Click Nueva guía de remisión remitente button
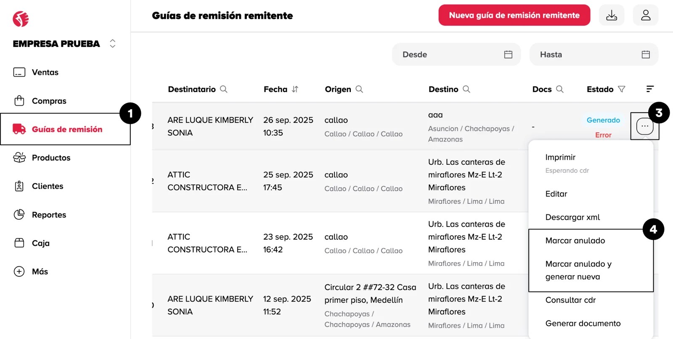 coord(514,16)
